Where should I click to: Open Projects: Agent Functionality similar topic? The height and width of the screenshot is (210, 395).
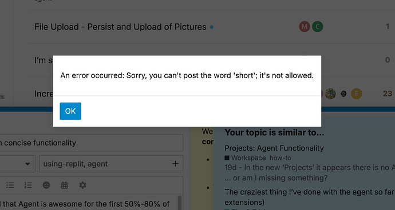[x=274, y=148]
